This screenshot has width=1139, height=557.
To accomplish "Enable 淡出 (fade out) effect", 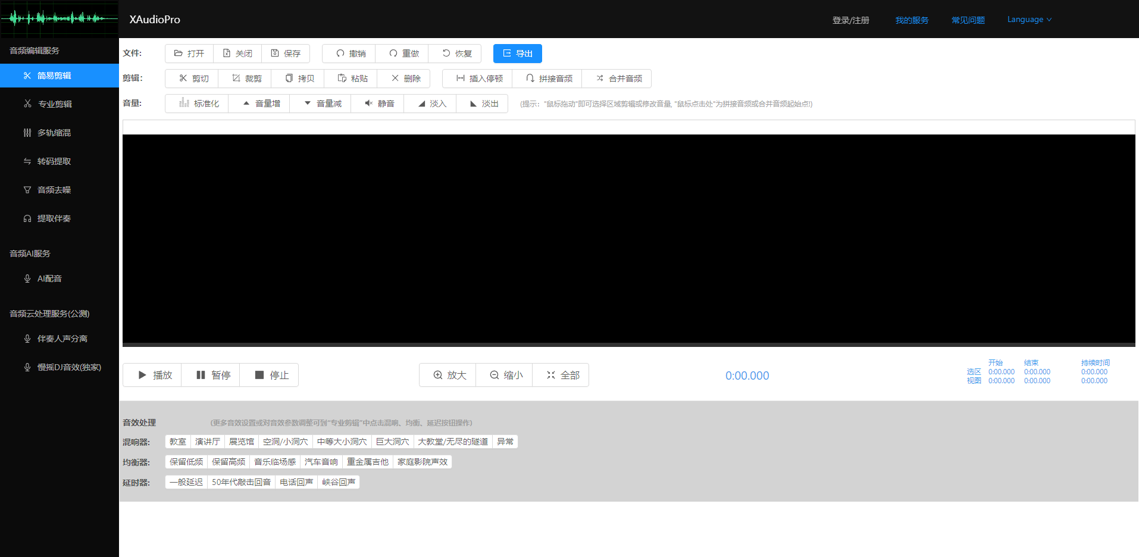I will 482,103.
